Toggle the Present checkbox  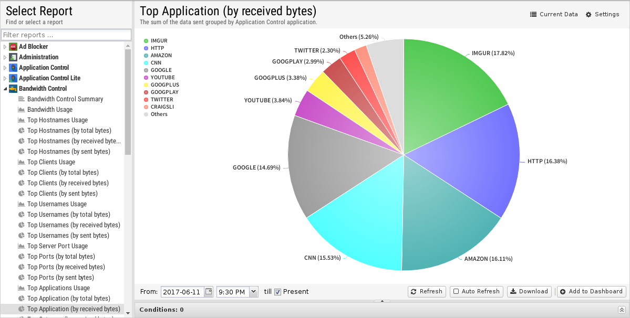click(277, 292)
